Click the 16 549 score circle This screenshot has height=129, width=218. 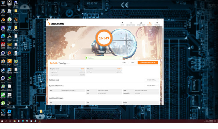click(104, 38)
